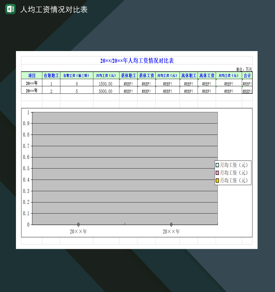Select the pink legend swatch
Viewport: 275px width, 292px height.
point(217,173)
